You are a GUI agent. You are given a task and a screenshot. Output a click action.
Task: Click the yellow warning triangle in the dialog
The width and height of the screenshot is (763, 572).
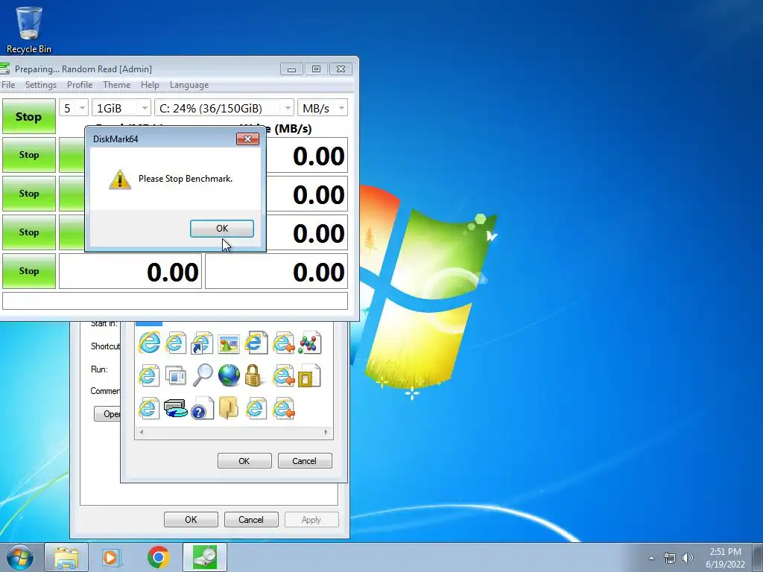click(120, 179)
